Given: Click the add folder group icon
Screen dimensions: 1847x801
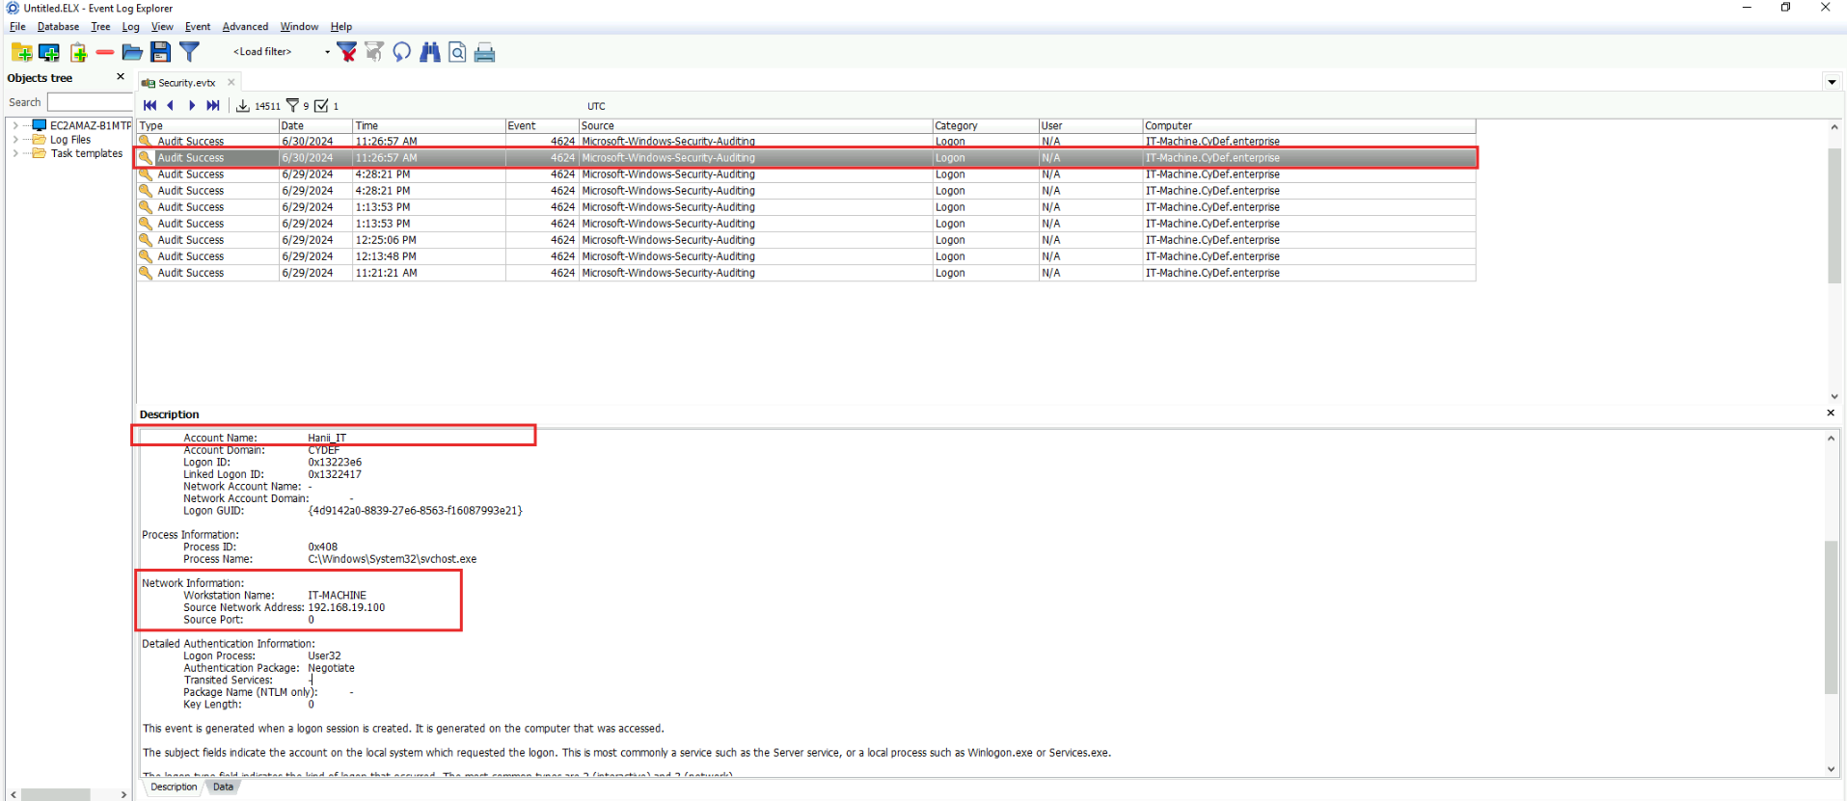Looking at the screenshot, I should pyautogui.click(x=21, y=52).
